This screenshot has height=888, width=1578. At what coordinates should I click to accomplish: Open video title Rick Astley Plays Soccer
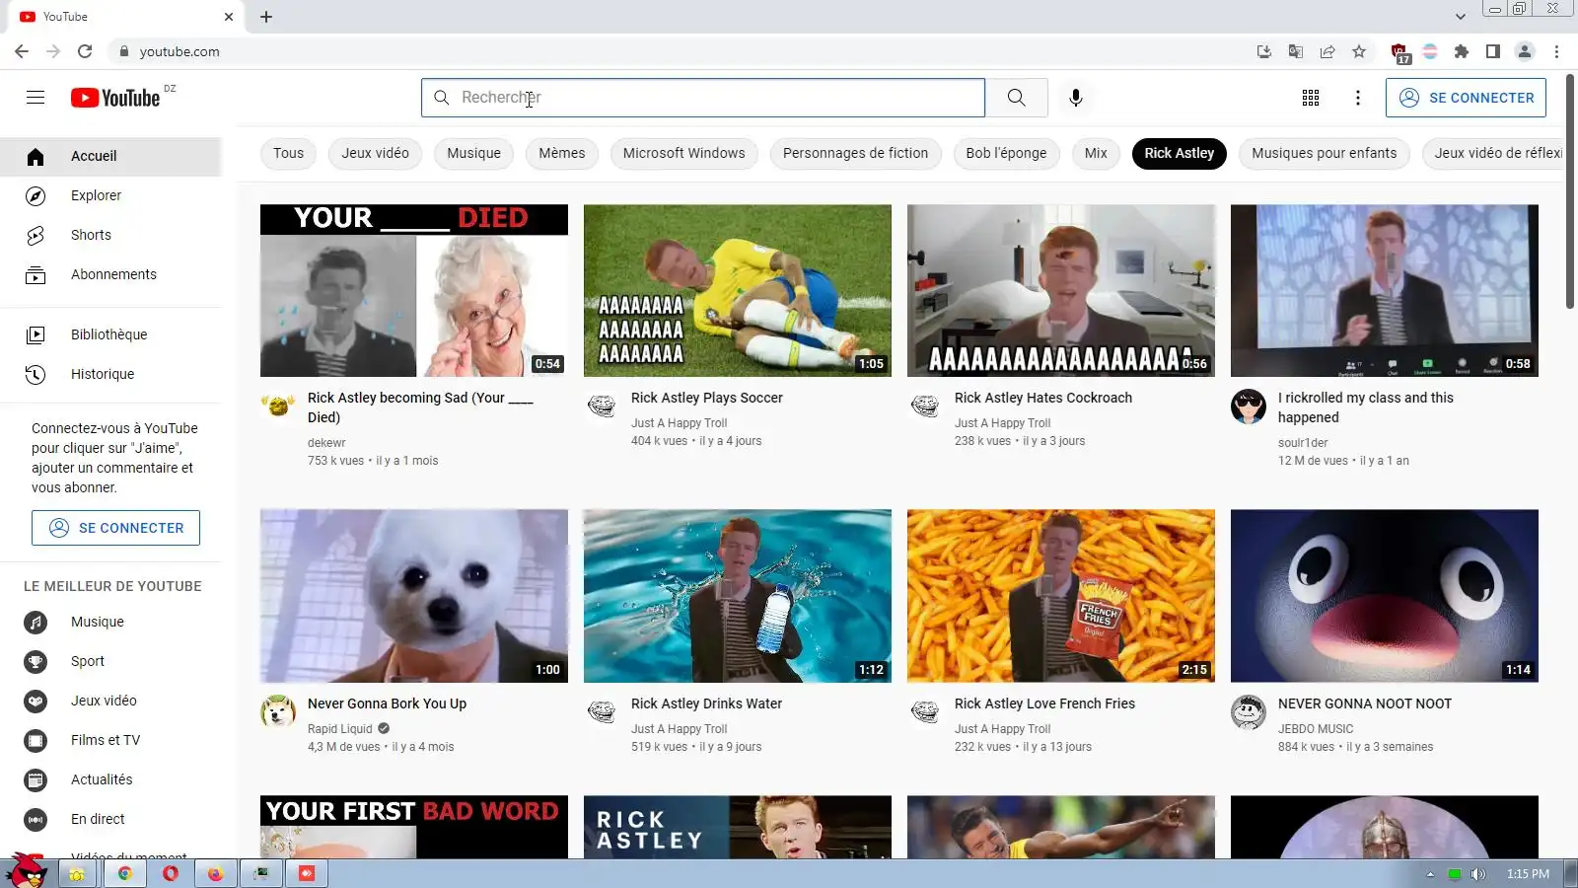coord(707,398)
